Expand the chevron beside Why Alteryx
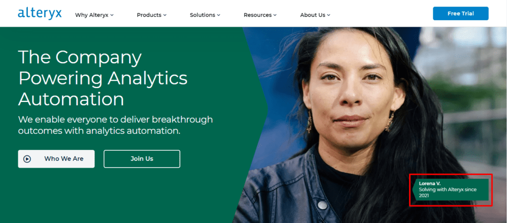Image resolution: width=507 pixels, height=223 pixels. 112,15
